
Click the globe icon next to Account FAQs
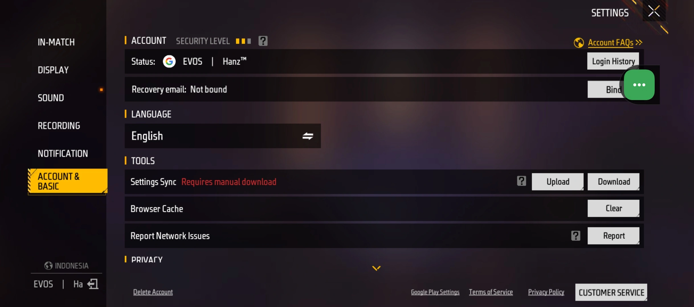579,43
